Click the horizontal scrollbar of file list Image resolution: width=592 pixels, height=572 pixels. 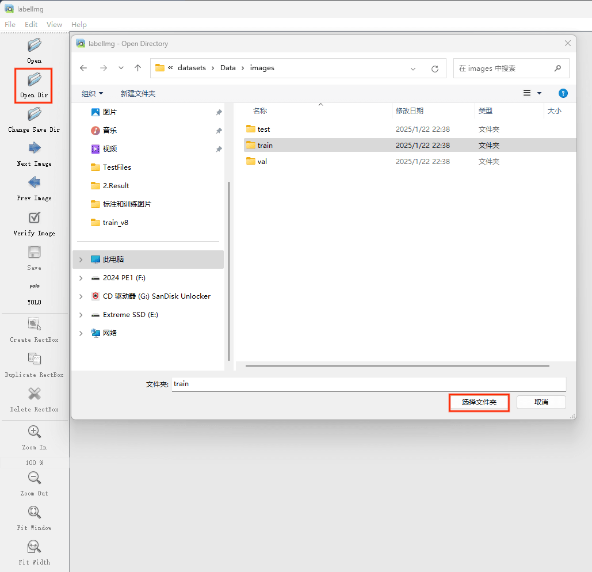(397, 366)
